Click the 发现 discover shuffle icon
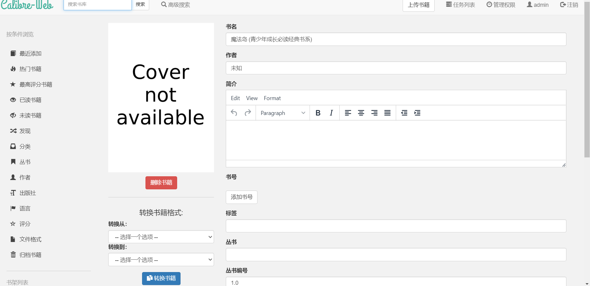Image resolution: width=590 pixels, height=286 pixels. tap(13, 130)
